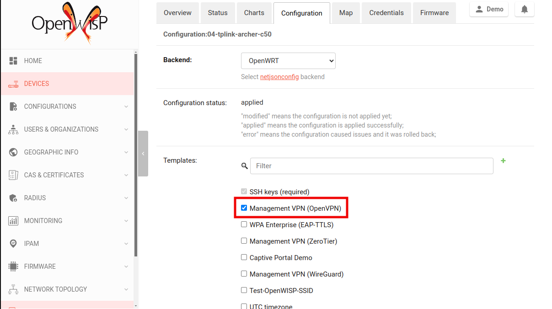Open the Backend dropdown showing OpenWRT
Screen dimensions: 552x309
[288, 60]
